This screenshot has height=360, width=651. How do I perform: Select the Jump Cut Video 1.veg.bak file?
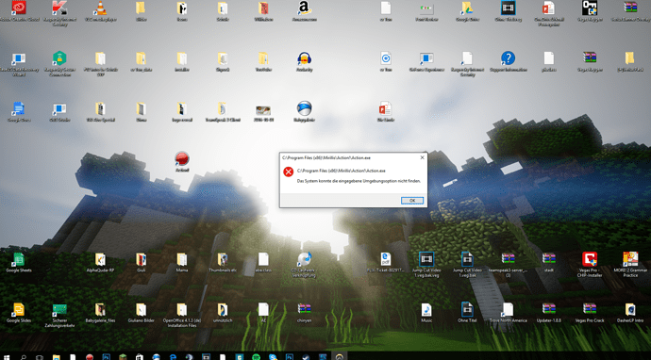coord(467,265)
